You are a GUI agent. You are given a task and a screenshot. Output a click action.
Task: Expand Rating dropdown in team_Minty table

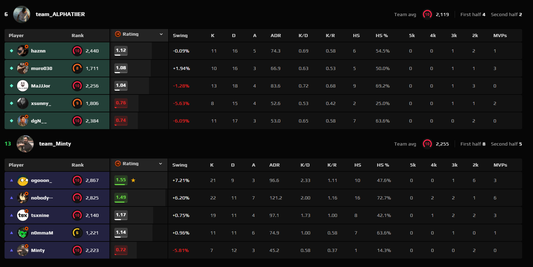[161, 164]
